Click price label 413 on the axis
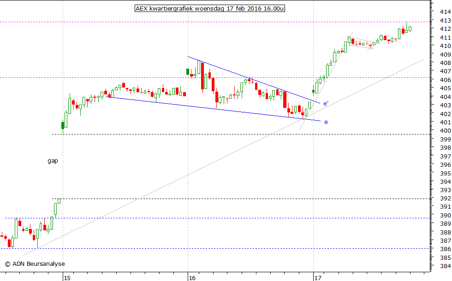Viewport: 452px width, 281px height. click(x=446, y=20)
